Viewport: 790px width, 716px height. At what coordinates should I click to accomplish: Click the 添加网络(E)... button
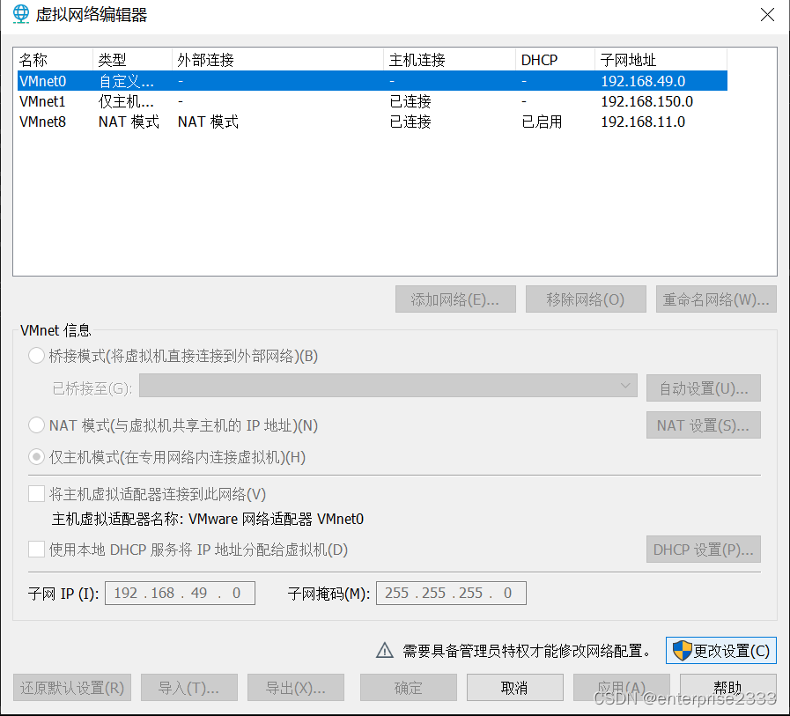(455, 299)
